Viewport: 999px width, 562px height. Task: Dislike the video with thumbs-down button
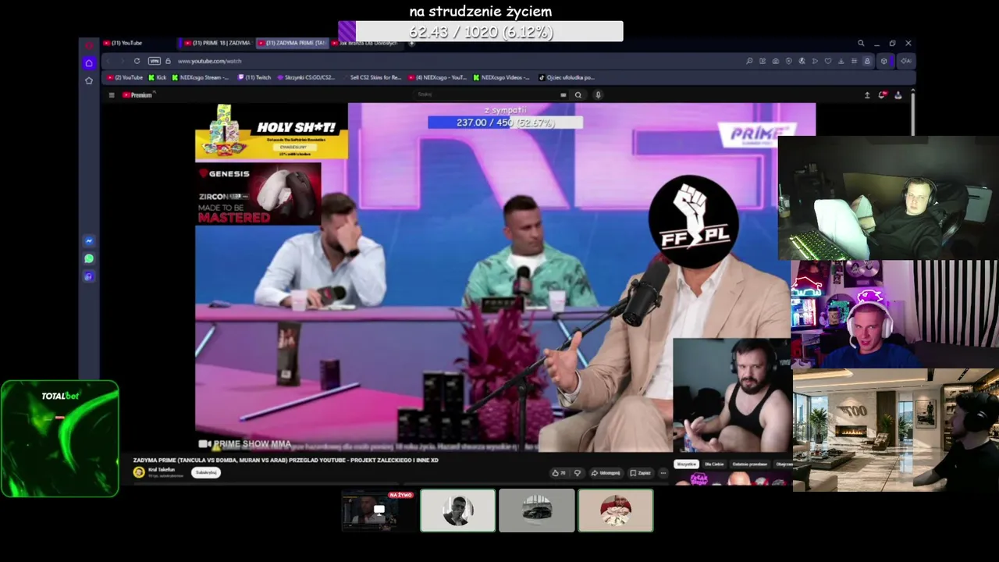click(578, 473)
